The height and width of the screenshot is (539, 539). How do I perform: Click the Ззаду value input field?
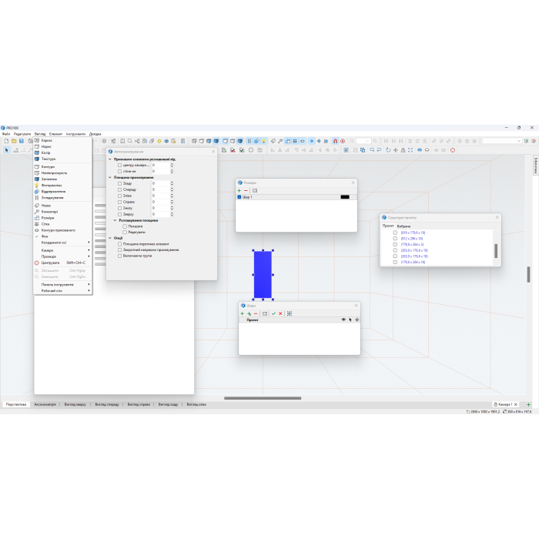click(160, 183)
